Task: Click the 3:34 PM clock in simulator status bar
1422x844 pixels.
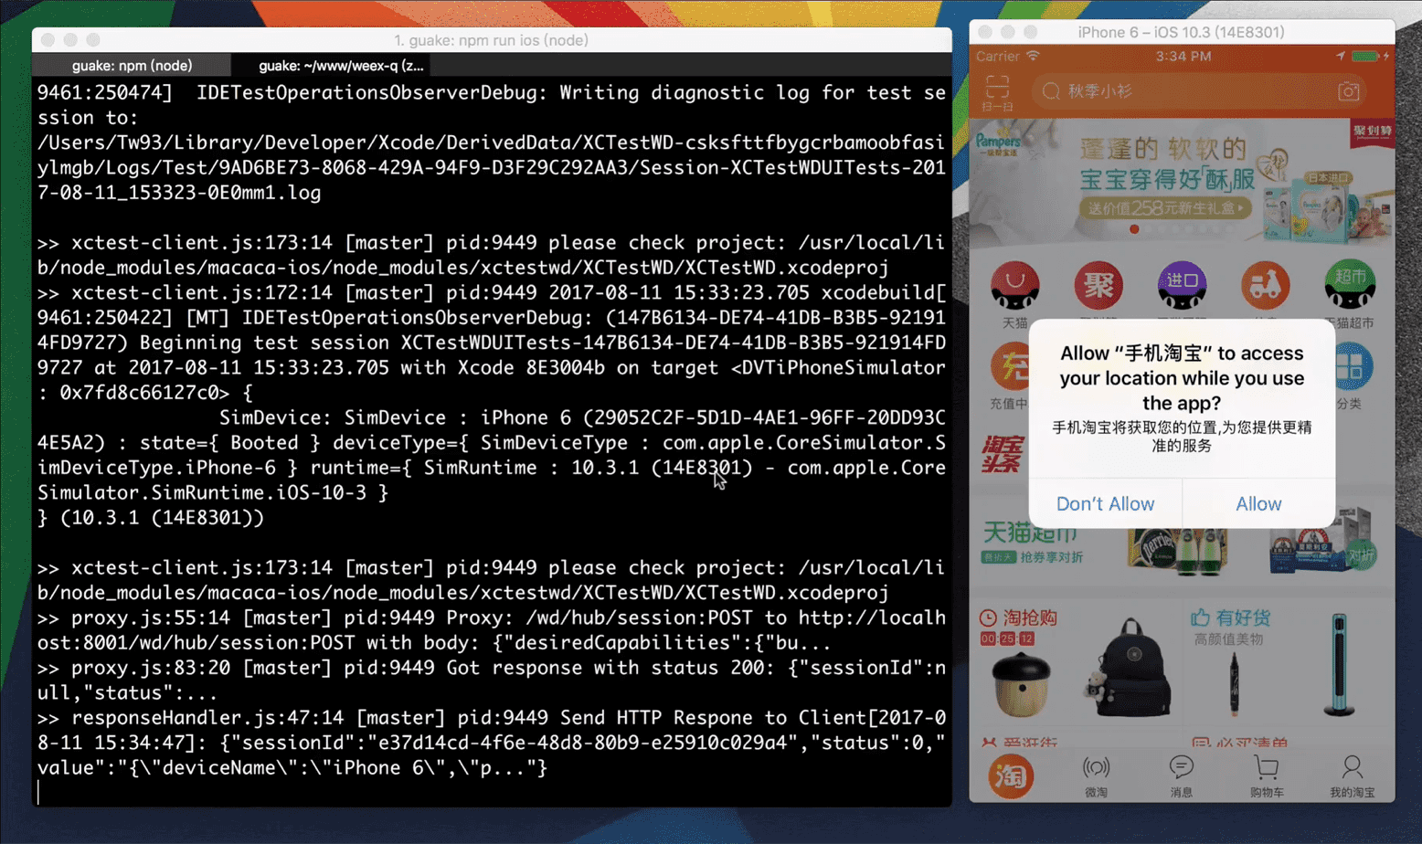Action: point(1183,56)
